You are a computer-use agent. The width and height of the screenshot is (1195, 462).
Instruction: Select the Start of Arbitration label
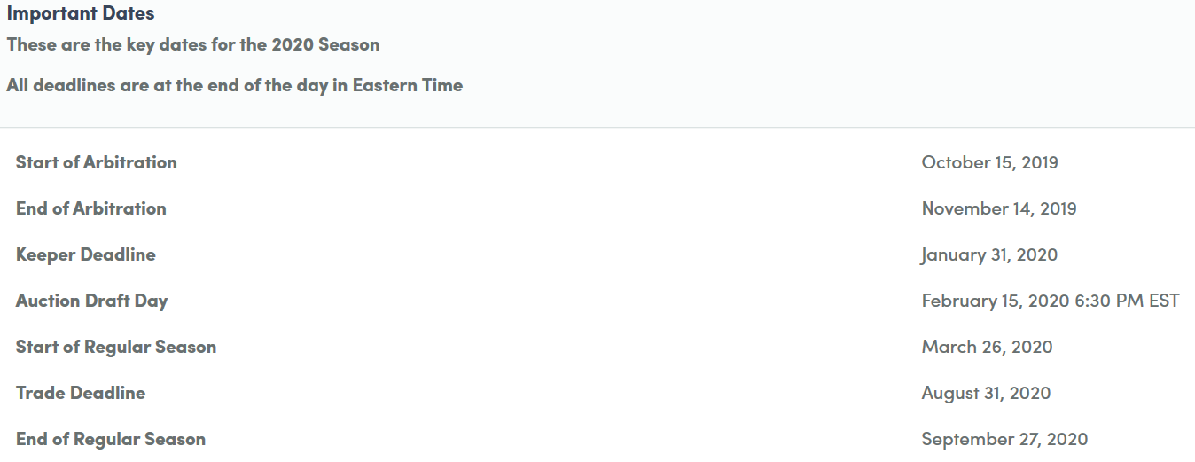96,162
